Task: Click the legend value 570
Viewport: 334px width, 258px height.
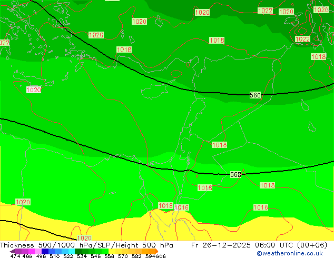Action: [x=123, y=256]
